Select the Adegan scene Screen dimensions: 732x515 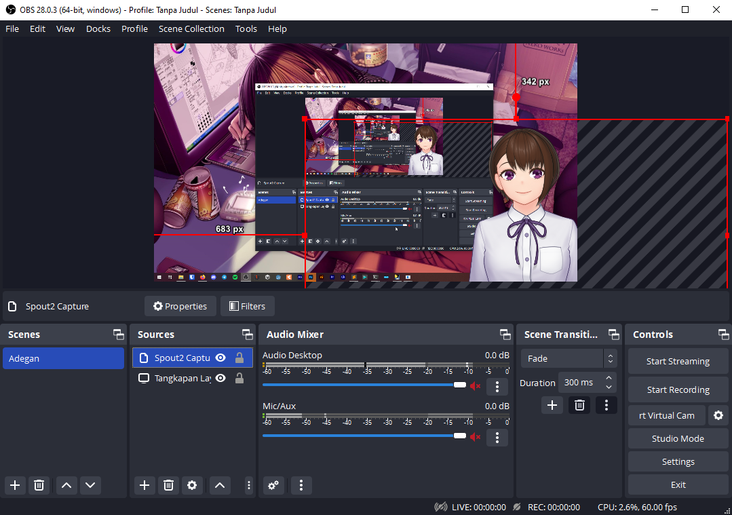click(64, 358)
